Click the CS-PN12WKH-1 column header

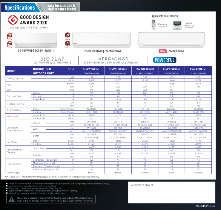point(118,69)
